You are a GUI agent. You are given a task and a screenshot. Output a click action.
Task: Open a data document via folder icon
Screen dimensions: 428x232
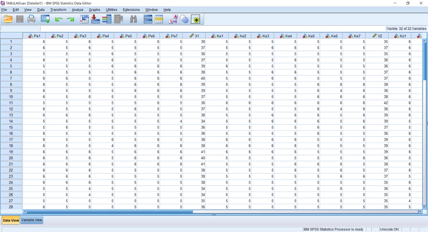pos(8,19)
